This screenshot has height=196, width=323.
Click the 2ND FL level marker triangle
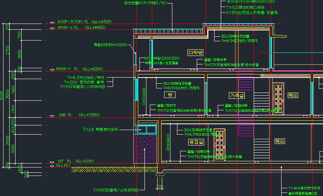(x=52, y=116)
